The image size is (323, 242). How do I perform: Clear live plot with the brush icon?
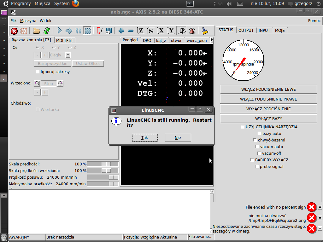click(x=205, y=31)
